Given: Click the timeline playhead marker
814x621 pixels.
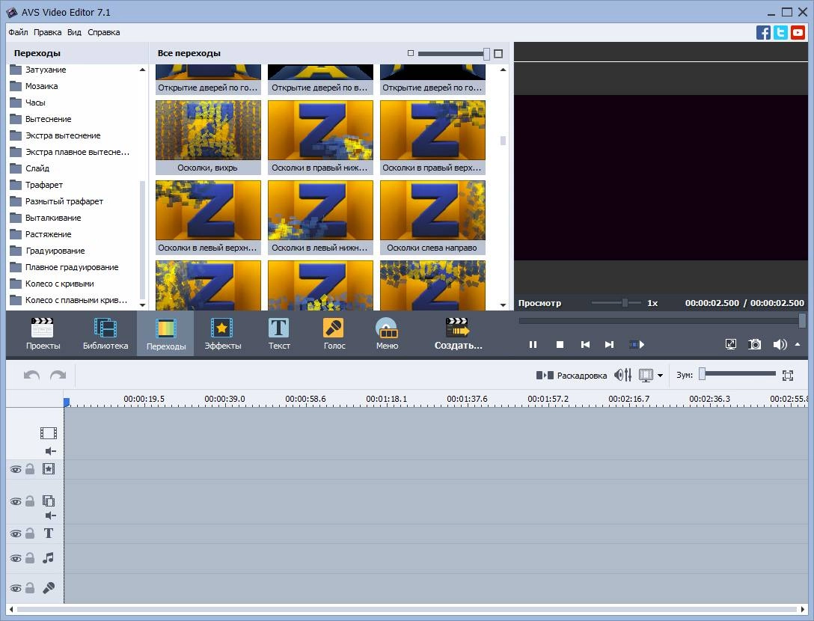Looking at the screenshot, I should [x=67, y=402].
